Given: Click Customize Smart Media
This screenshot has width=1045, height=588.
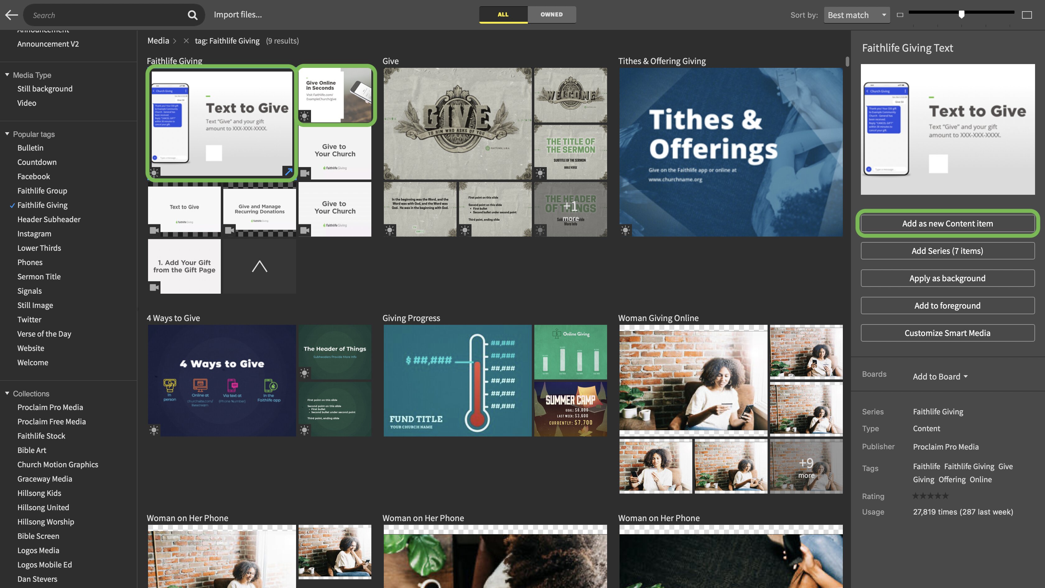Looking at the screenshot, I should (947, 333).
